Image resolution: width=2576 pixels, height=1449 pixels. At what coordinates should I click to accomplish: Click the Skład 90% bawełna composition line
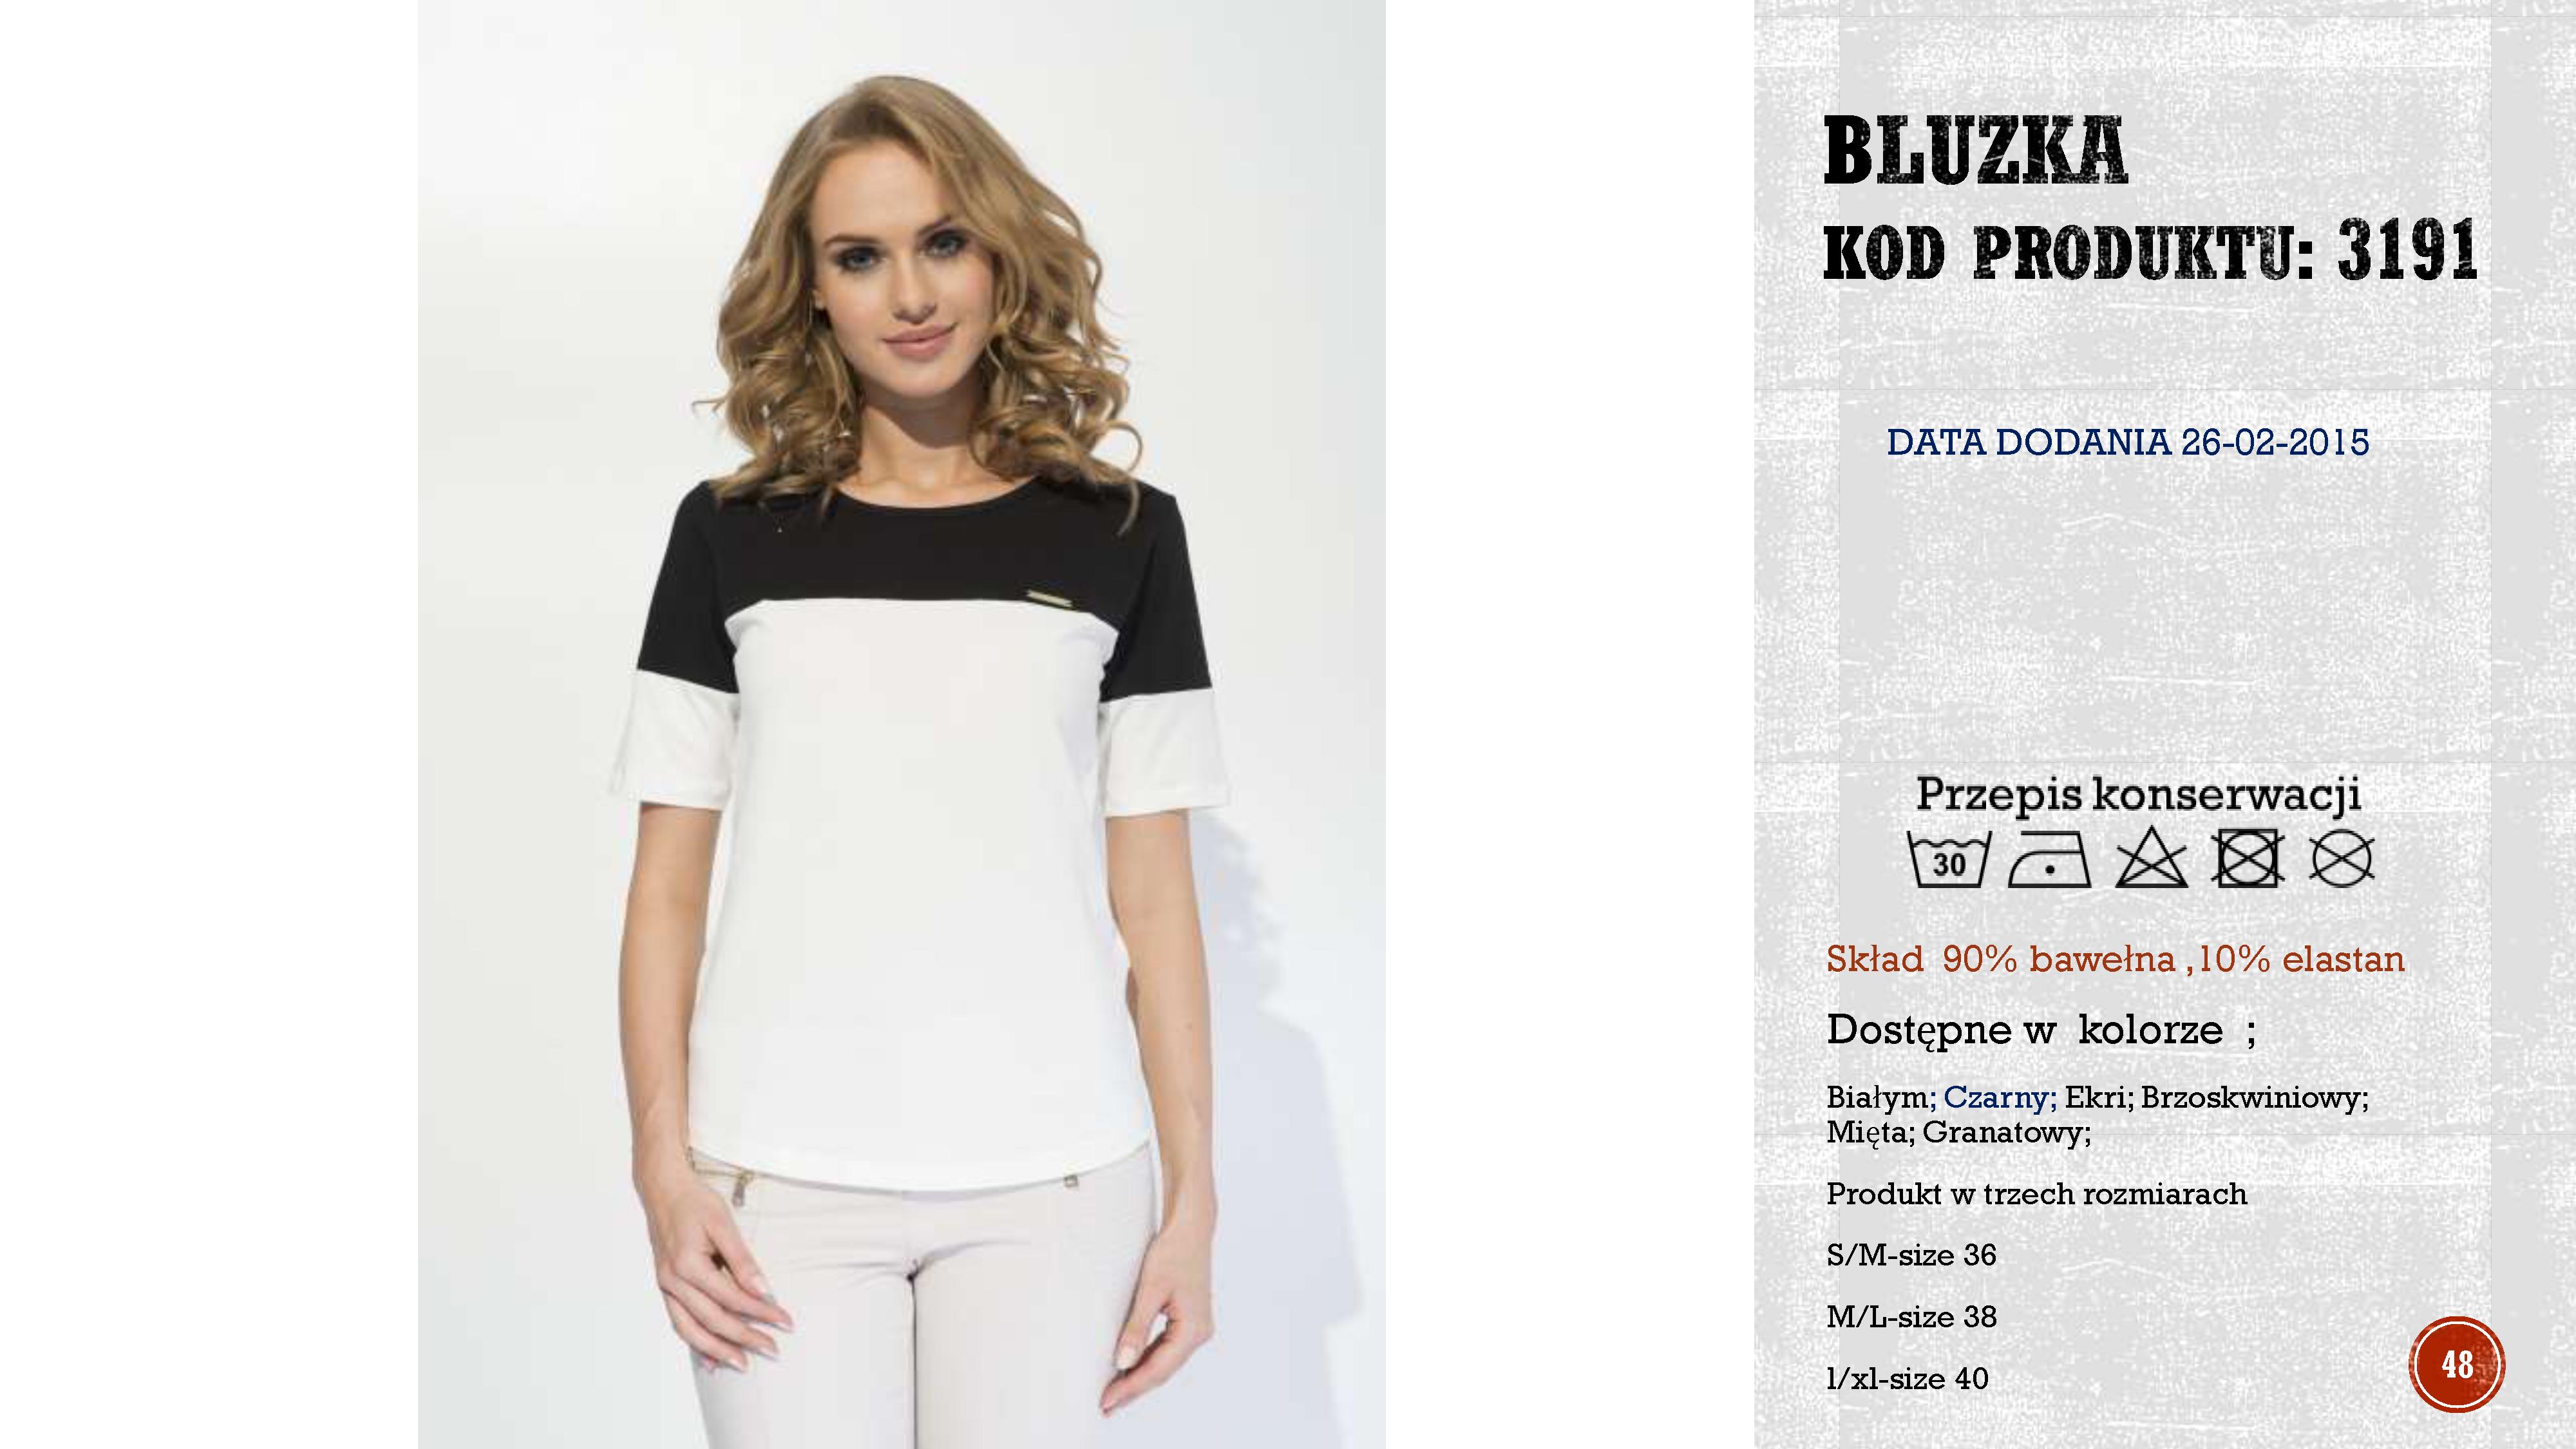click(x=2115, y=959)
